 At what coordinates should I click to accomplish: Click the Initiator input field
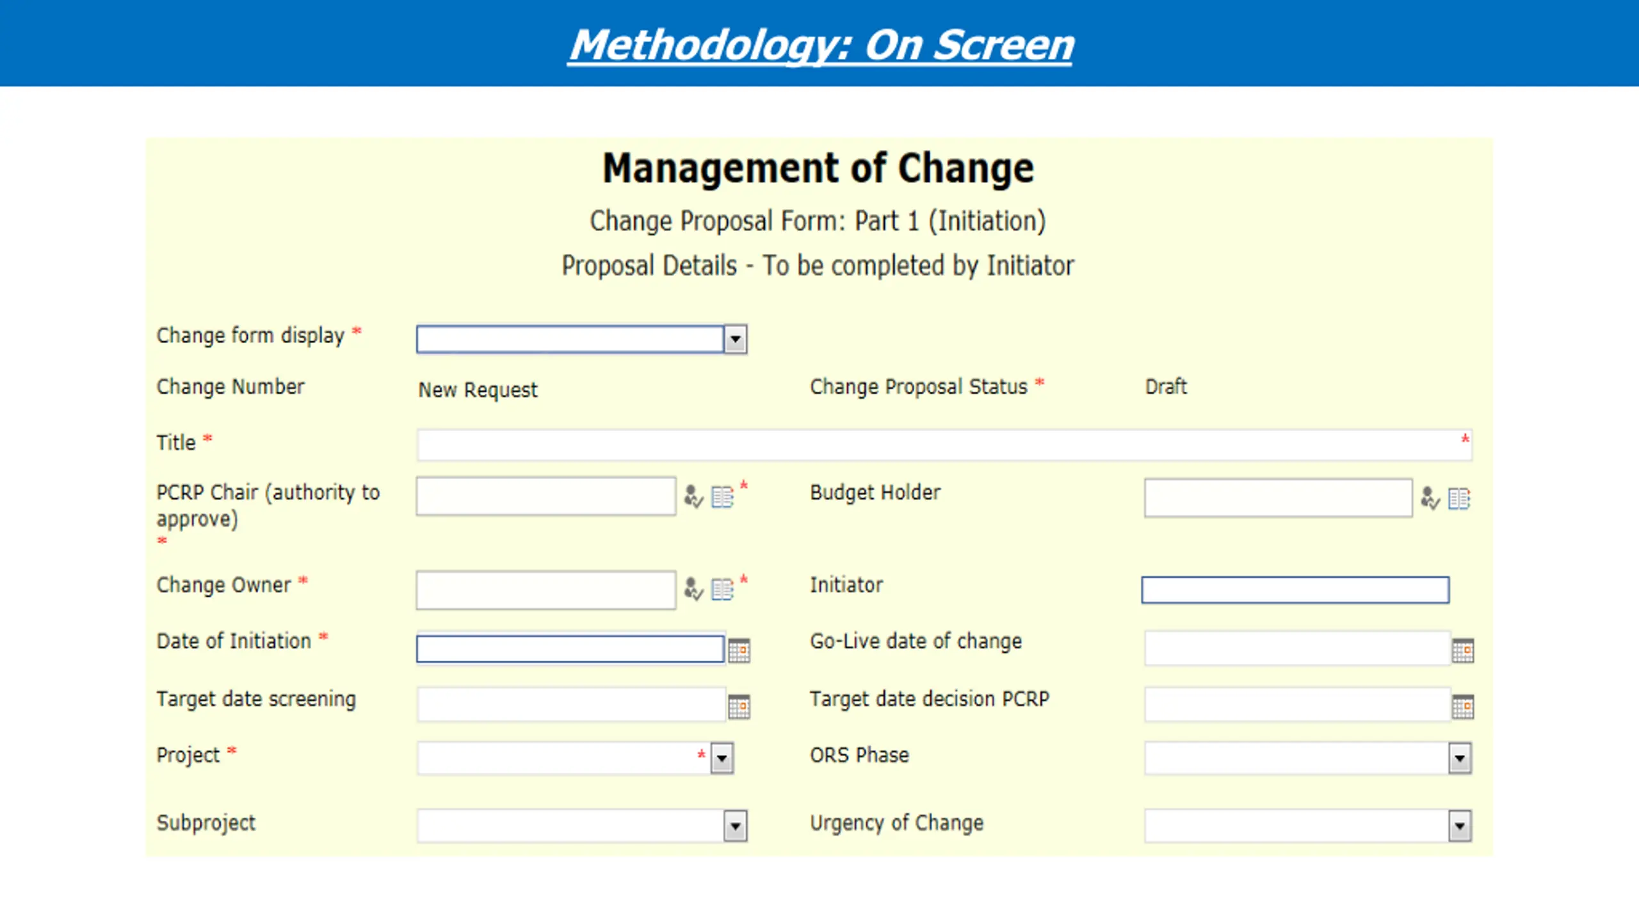click(1295, 590)
